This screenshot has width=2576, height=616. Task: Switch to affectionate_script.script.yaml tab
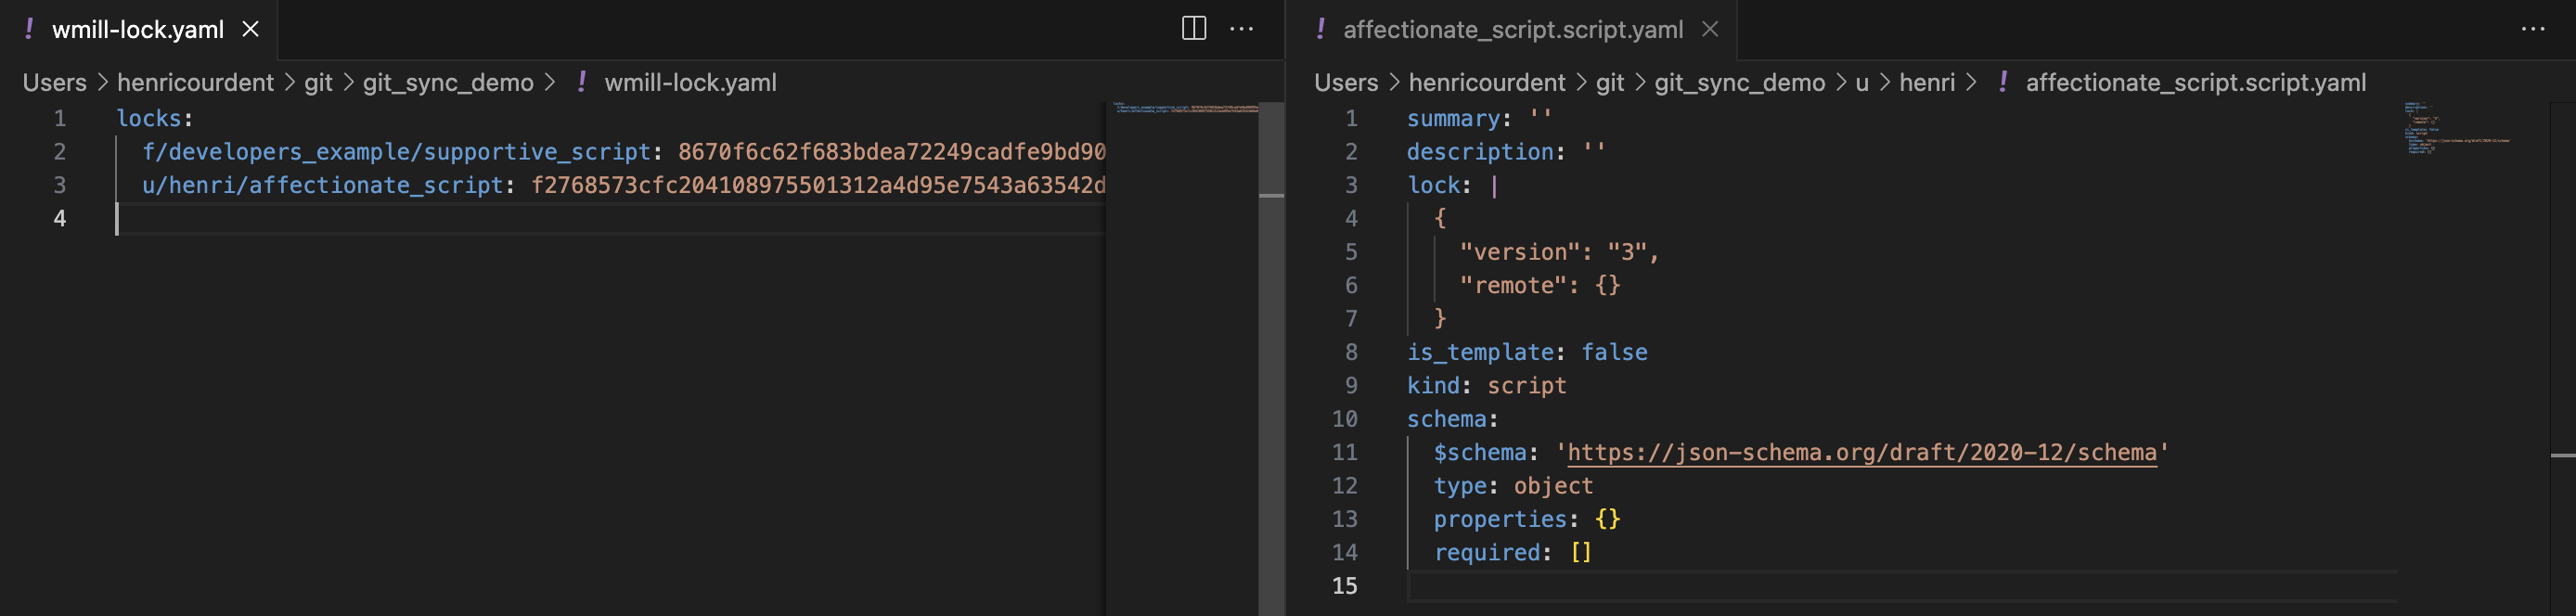click(x=1512, y=30)
